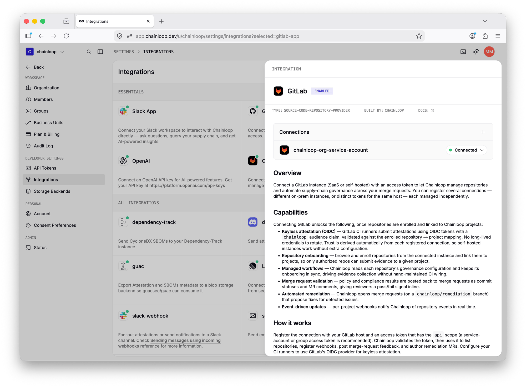Screen dimensions: 526x387
Task: Click the Slack App logo icon
Action: (x=123, y=111)
